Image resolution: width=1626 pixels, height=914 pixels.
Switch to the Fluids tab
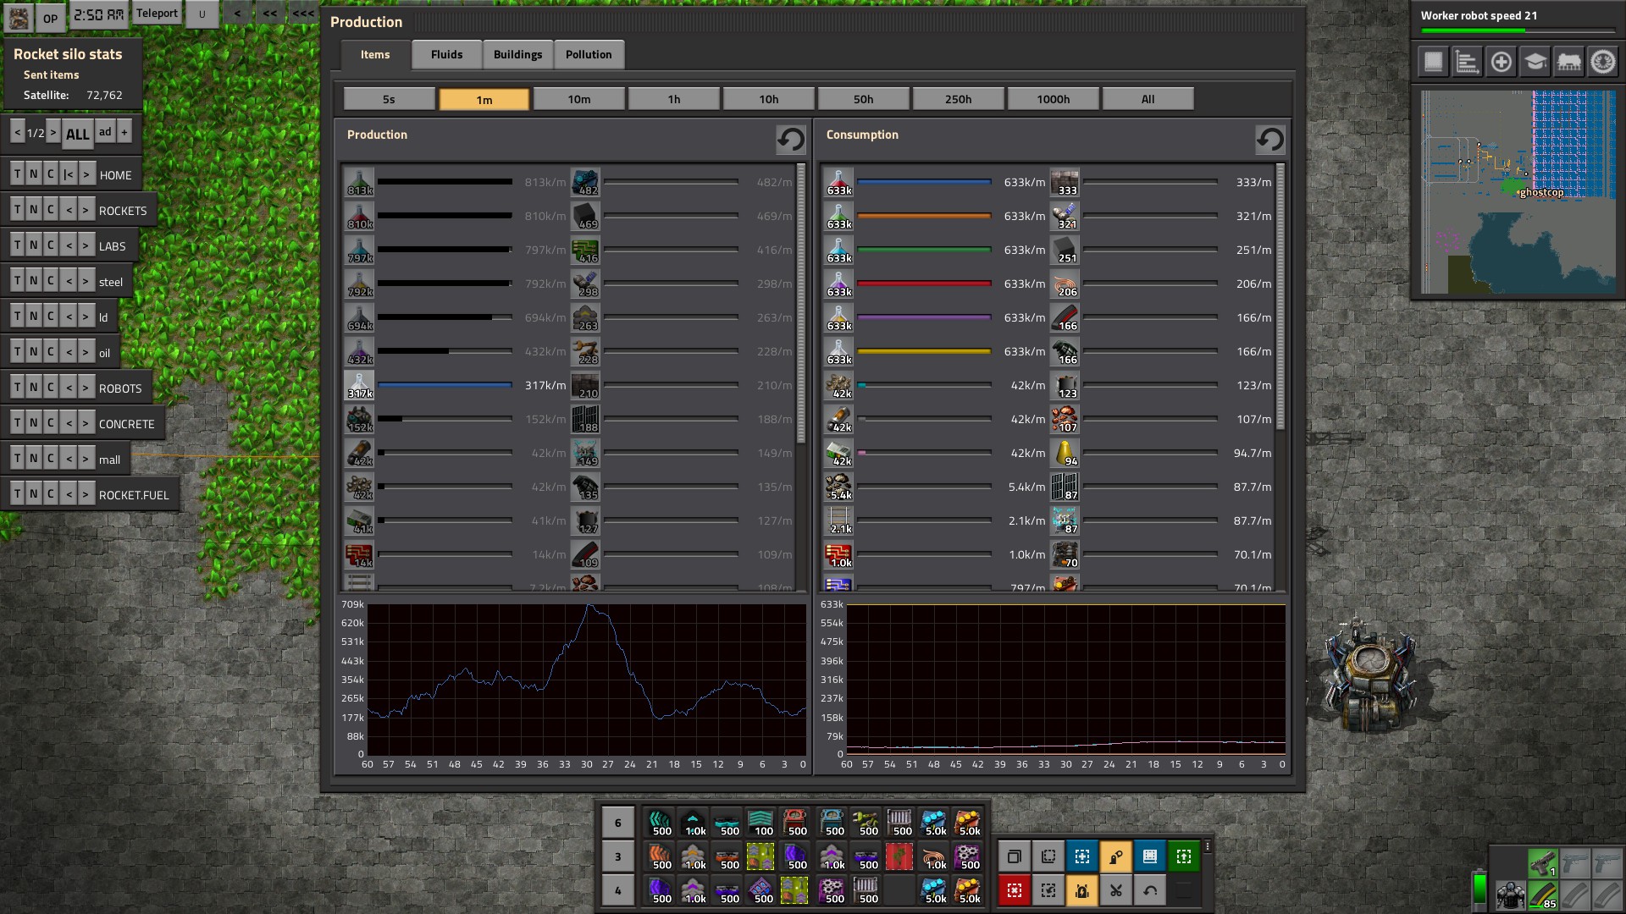(x=446, y=54)
